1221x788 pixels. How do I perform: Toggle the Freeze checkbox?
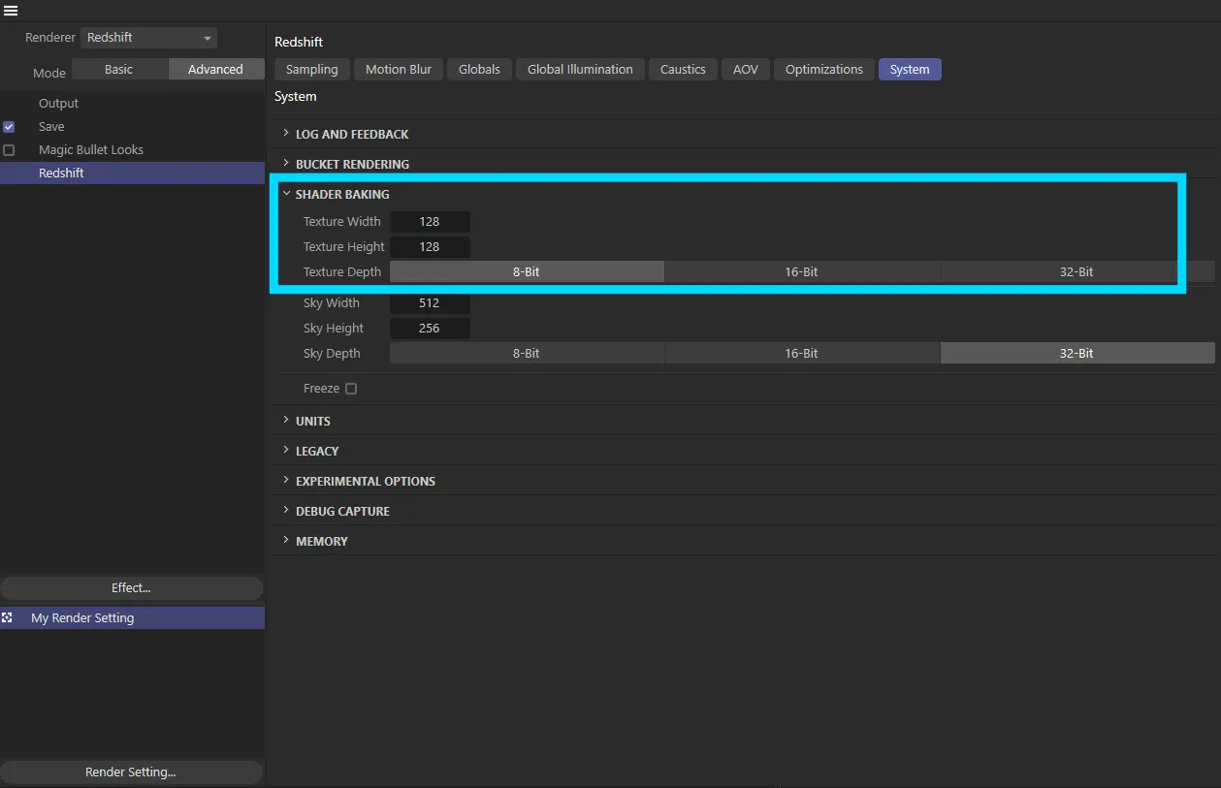pos(351,389)
